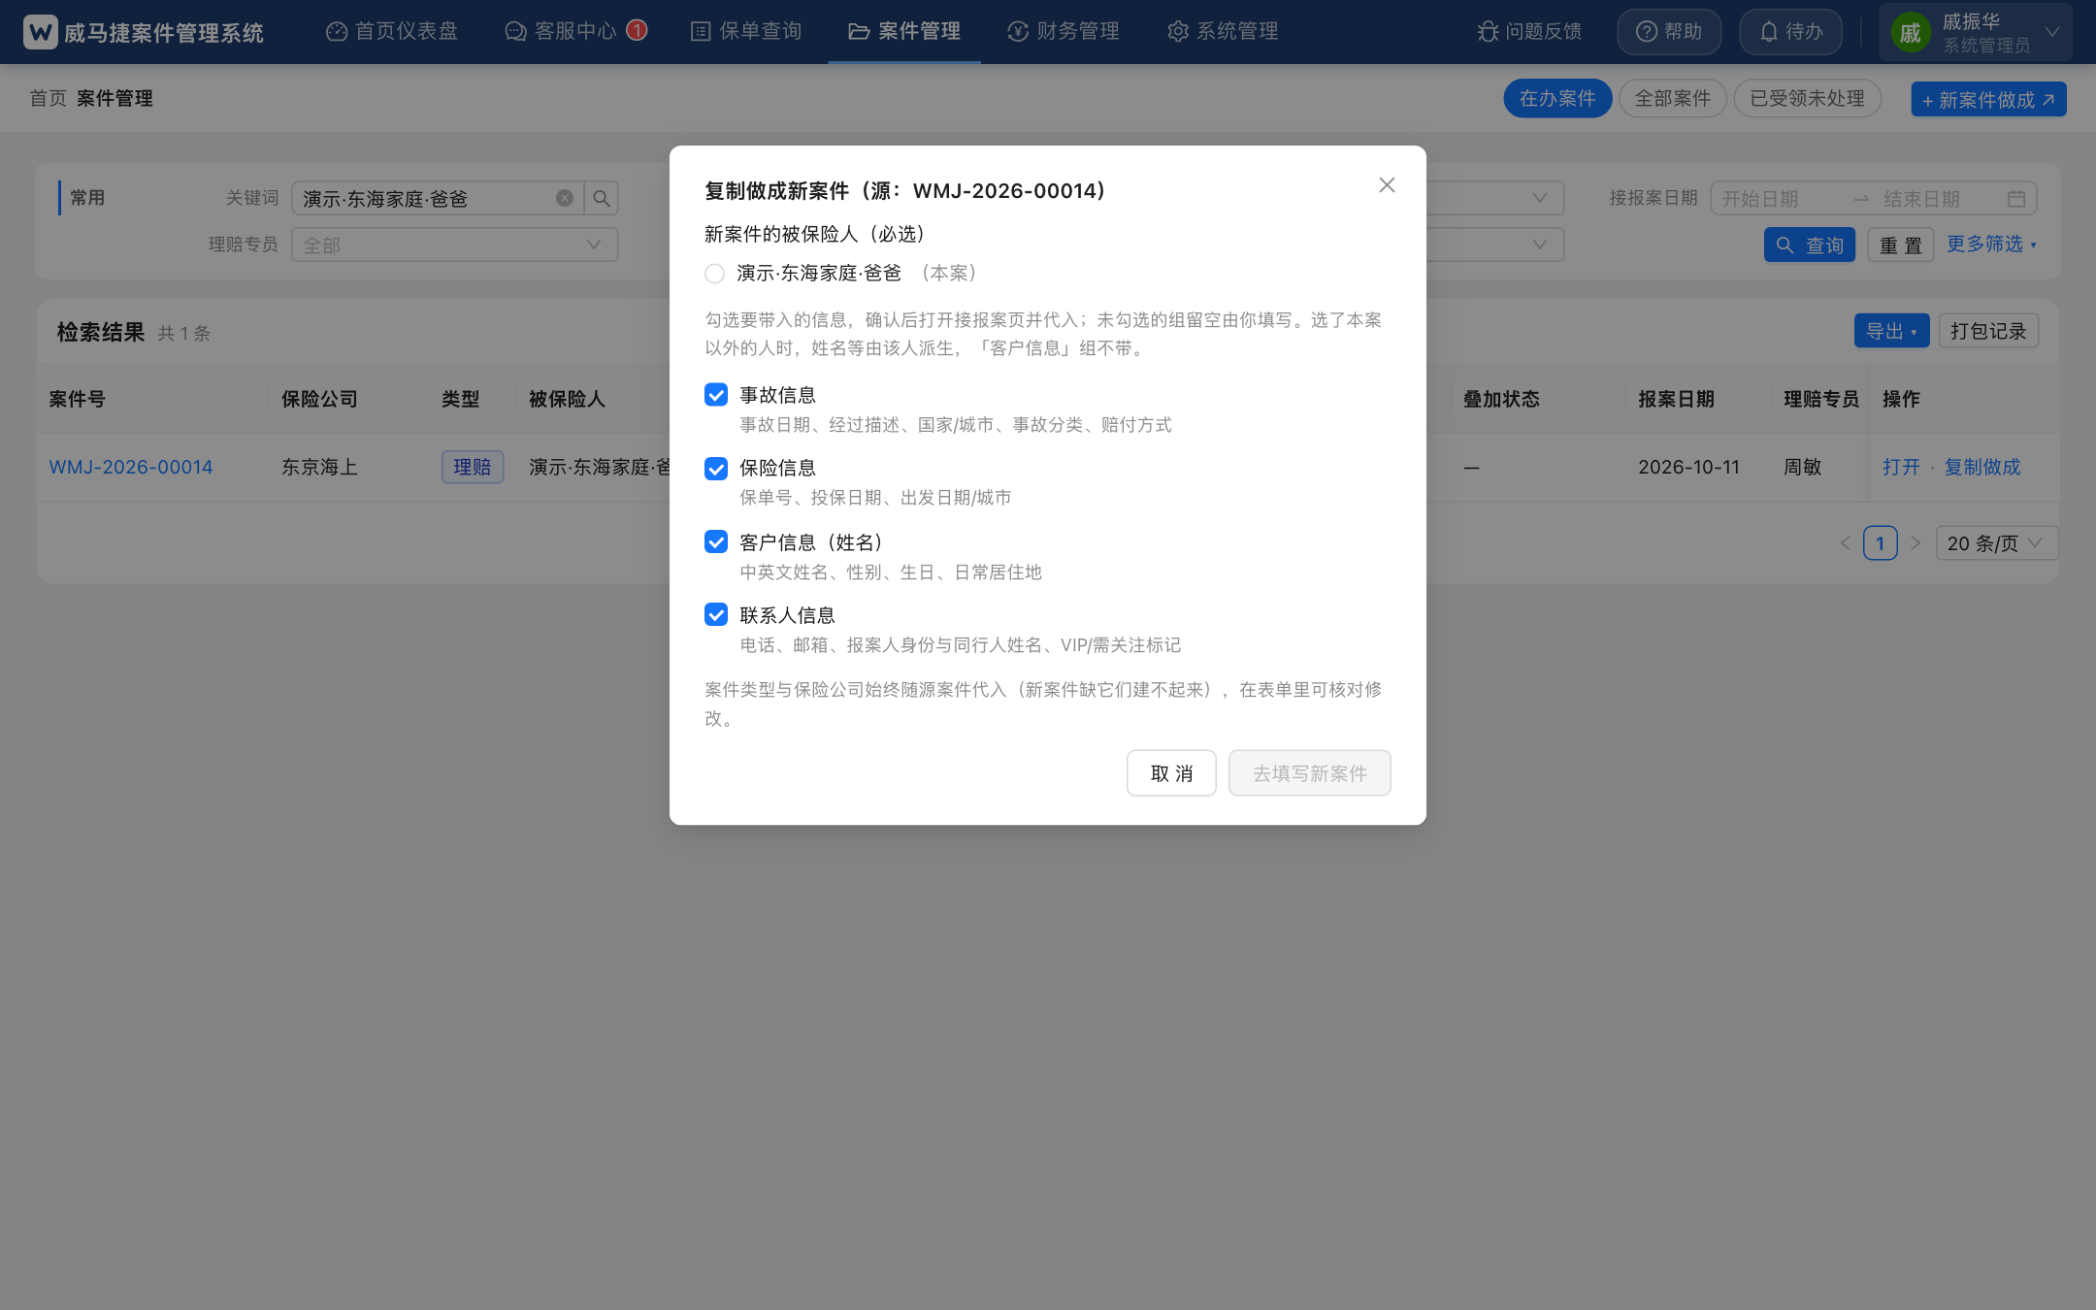The height and width of the screenshot is (1310, 2096).
Task: Click the blue 查询 search button
Action: [1810, 245]
